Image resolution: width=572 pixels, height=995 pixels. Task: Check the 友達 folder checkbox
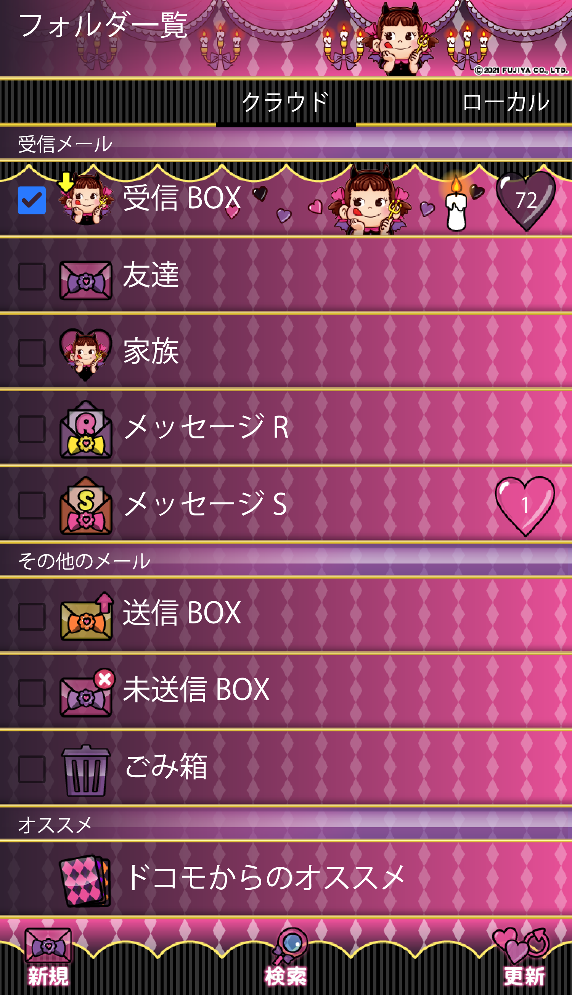(32, 277)
